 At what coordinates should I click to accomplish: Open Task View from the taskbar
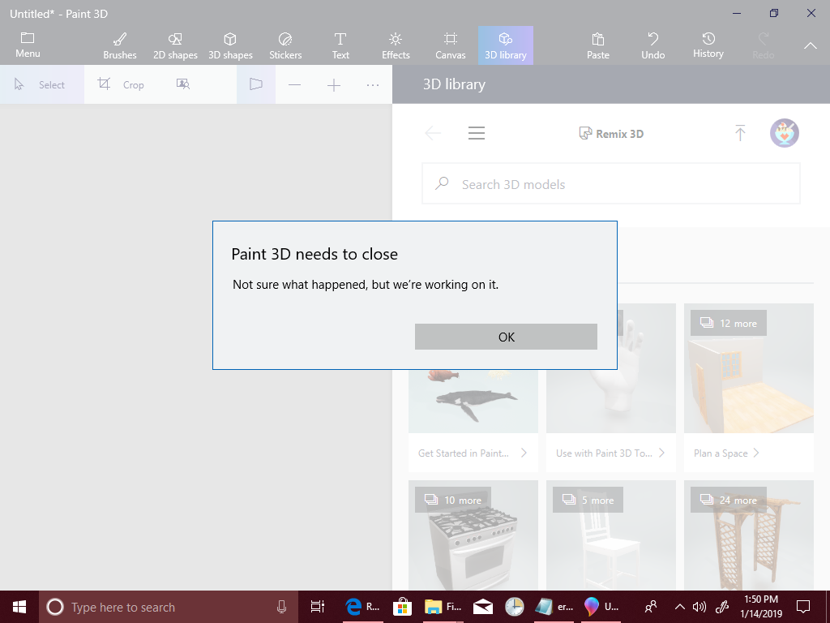pyautogui.click(x=318, y=607)
